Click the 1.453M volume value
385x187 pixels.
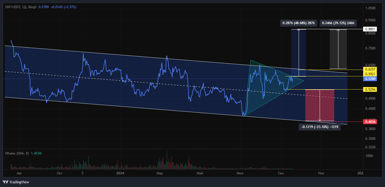click(36, 153)
